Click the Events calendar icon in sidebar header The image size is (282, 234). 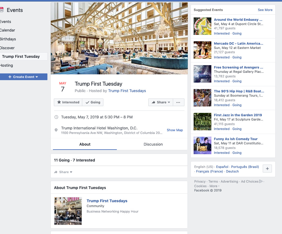(x=2, y=10)
